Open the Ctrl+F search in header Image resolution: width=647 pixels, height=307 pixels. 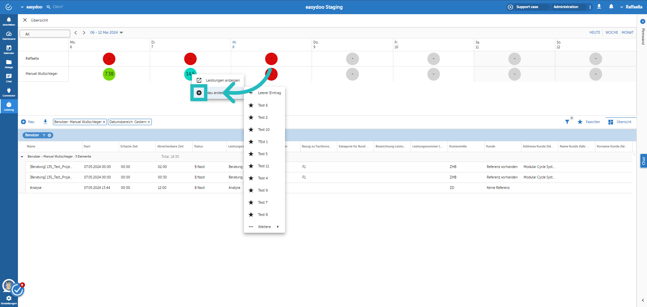[x=55, y=7]
